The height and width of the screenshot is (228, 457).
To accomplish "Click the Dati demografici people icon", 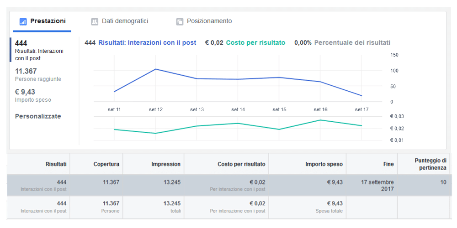I will pyautogui.click(x=95, y=21).
